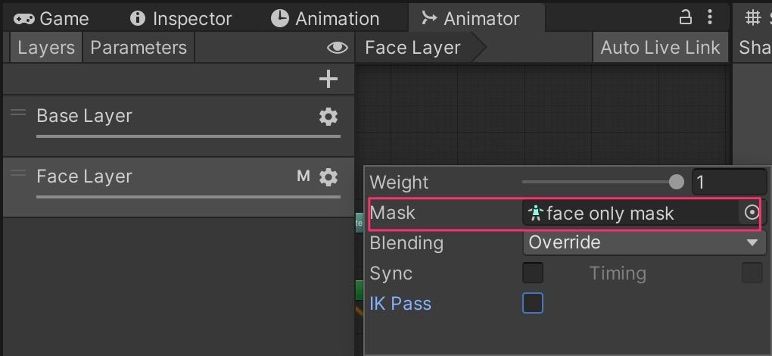
Task: Open the mask object picker circle
Action: point(752,213)
